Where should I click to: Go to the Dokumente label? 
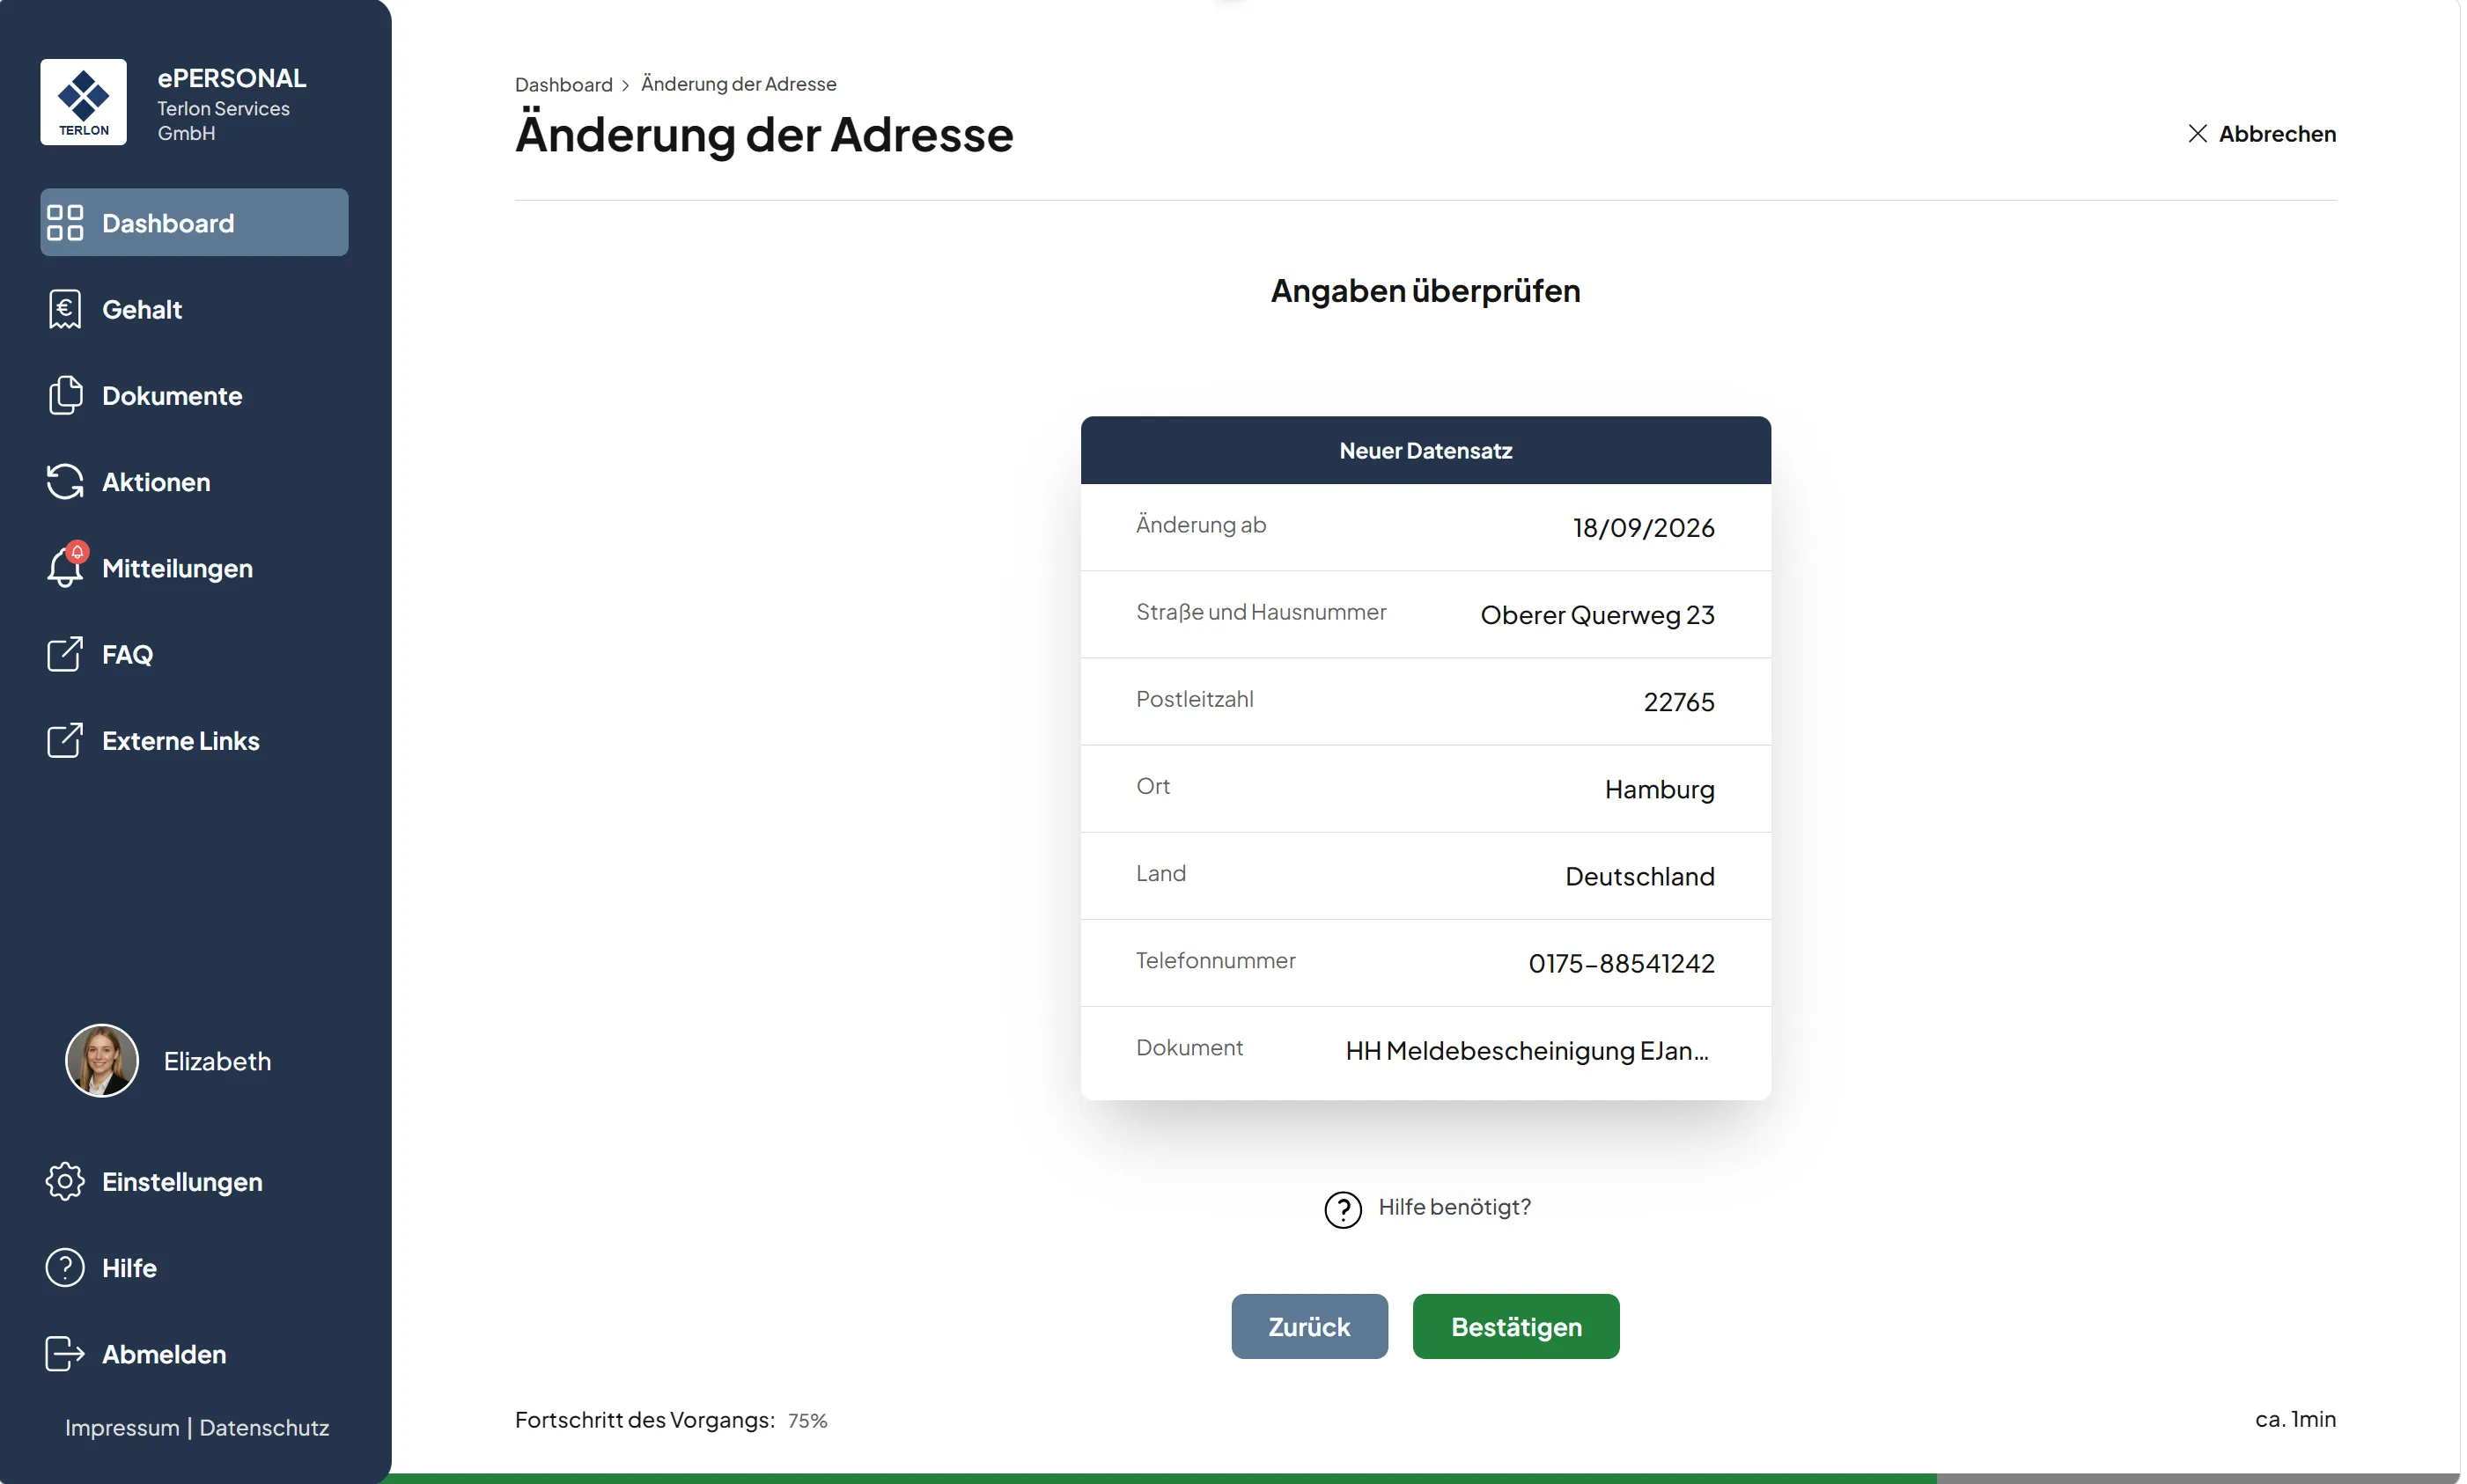pos(172,395)
